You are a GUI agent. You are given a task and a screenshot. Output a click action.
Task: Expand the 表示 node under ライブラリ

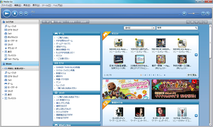(x=3, y=52)
